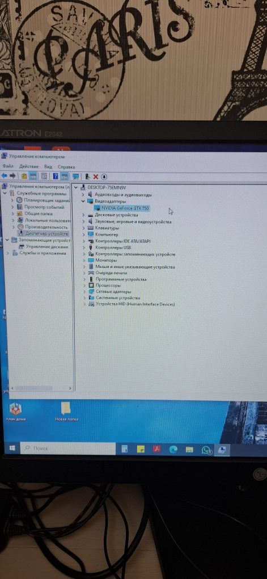The width and height of the screenshot is (267, 579).
Task: Expand the Сетевые адаптеры category
Action: (84, 292)
